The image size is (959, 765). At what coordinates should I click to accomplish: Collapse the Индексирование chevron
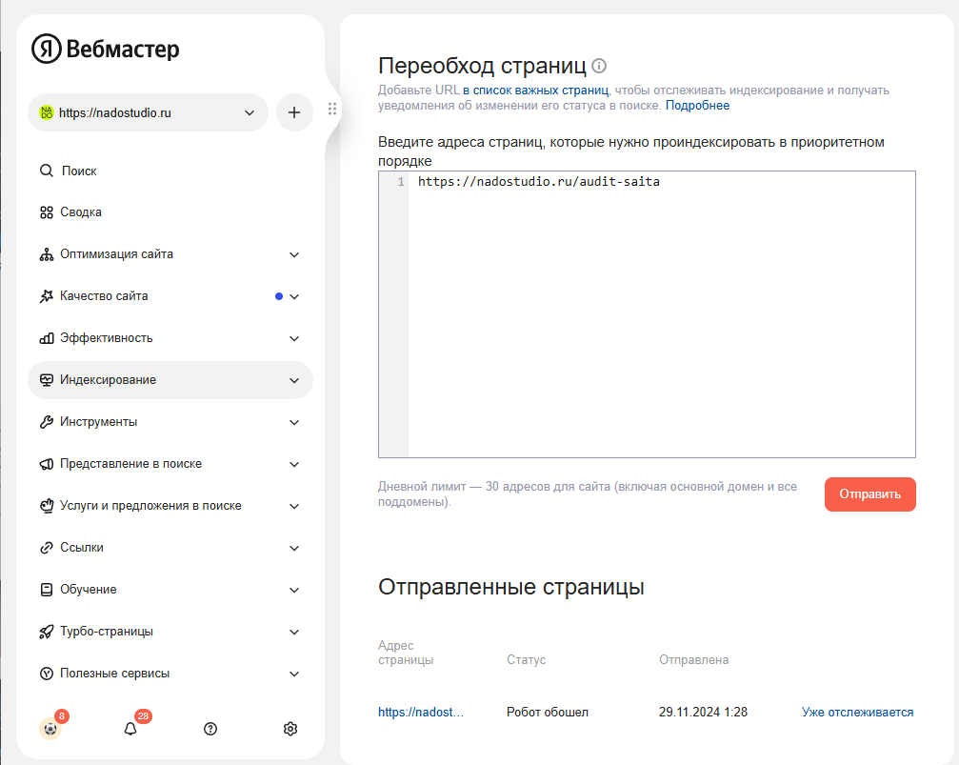click(x=294, y=381)
